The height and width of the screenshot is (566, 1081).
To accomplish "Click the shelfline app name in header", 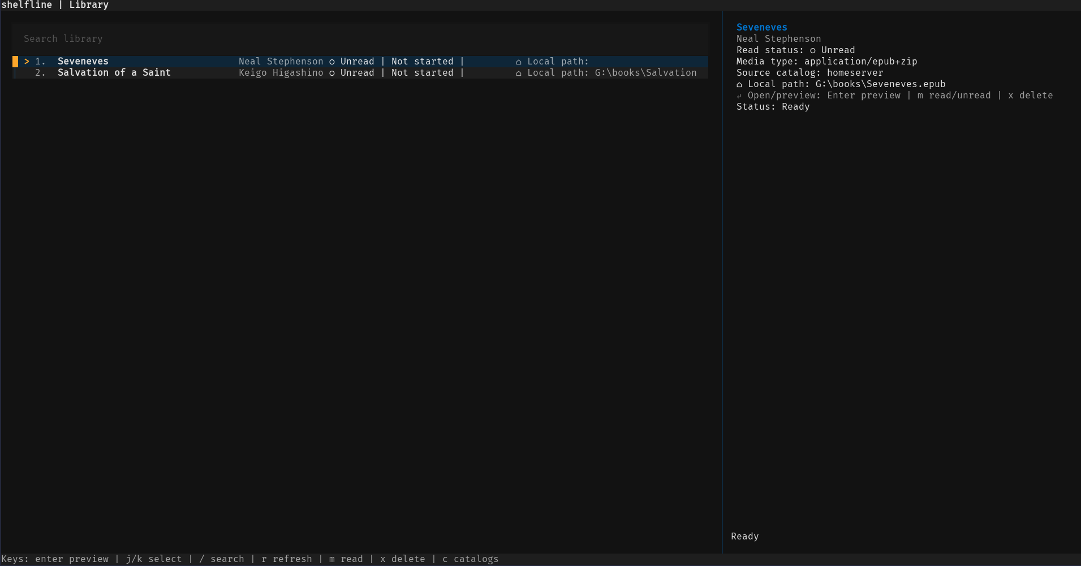I will click(27, 5).
